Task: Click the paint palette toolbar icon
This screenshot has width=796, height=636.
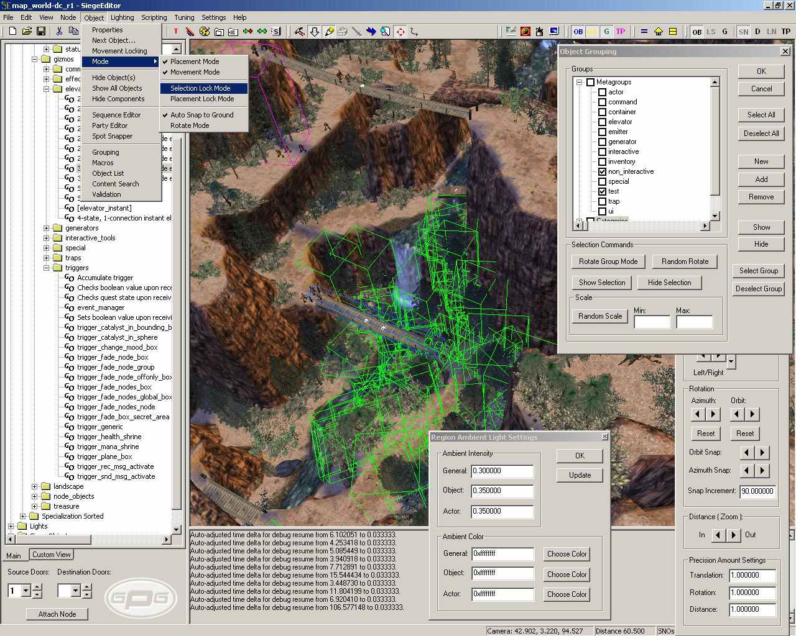Action: pos(205,31)
